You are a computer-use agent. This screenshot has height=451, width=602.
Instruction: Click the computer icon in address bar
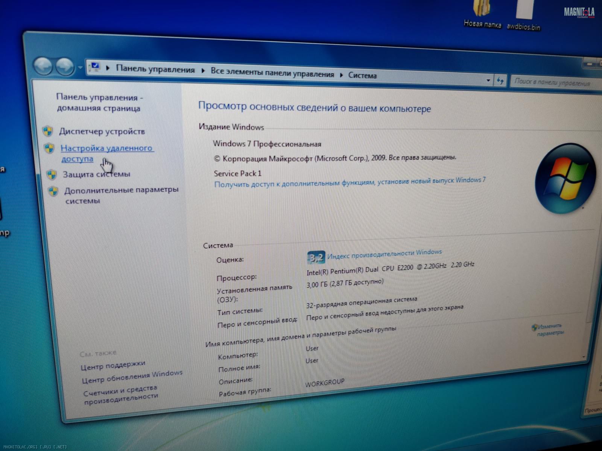[x=94, y=68]
